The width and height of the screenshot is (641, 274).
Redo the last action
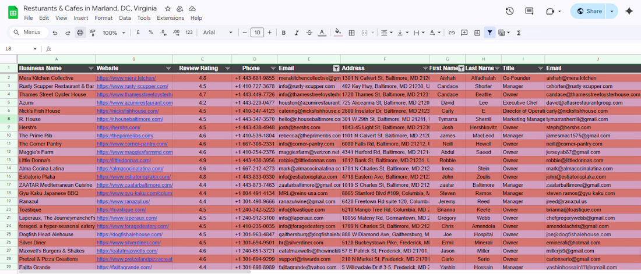tap(68, 33)
